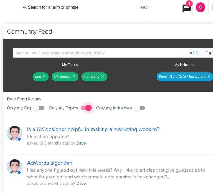
Task: Remove the UX design topic tag
Action: pos(74,76)
